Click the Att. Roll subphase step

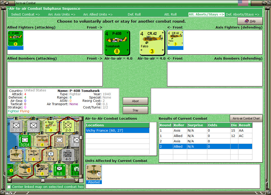pos(170,14)
